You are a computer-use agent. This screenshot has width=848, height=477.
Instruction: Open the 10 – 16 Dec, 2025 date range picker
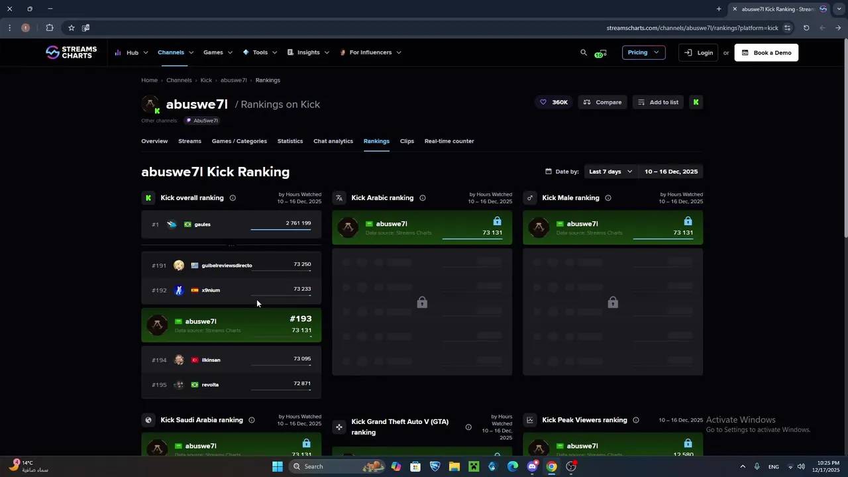coord(671,172)
